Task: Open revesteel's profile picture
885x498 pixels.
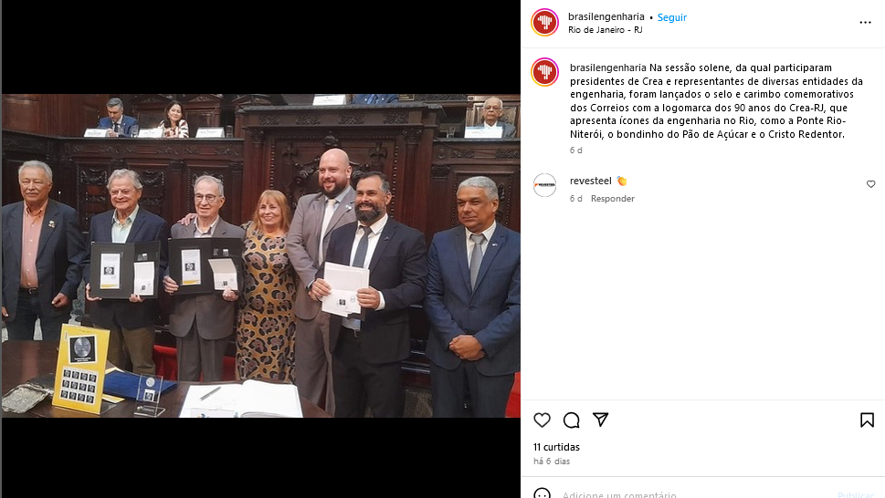Action: (544, 185)
